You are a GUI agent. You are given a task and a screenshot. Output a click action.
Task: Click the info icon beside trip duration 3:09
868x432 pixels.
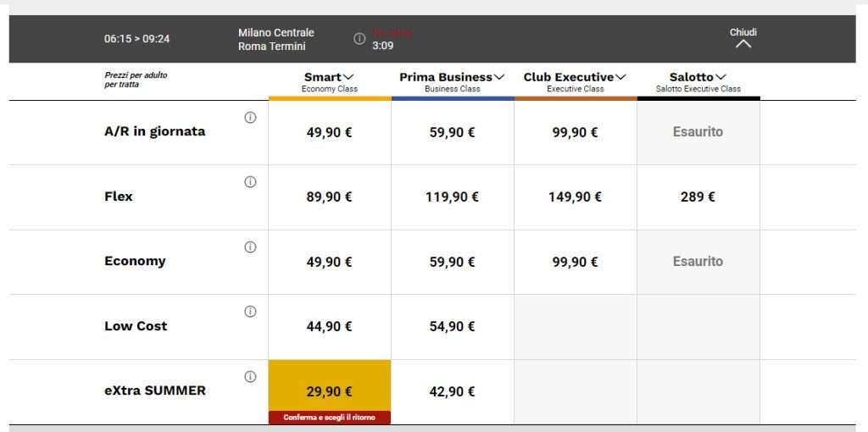359,39
